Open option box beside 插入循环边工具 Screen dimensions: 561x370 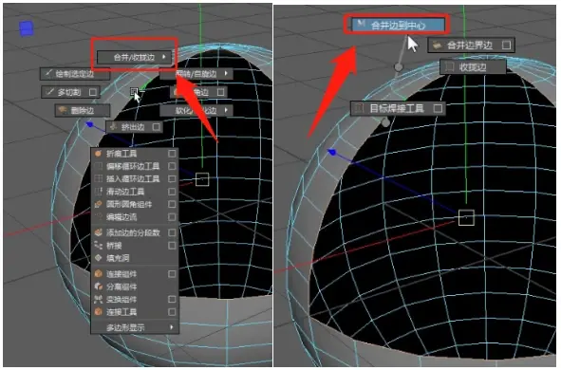coord(172,178)
